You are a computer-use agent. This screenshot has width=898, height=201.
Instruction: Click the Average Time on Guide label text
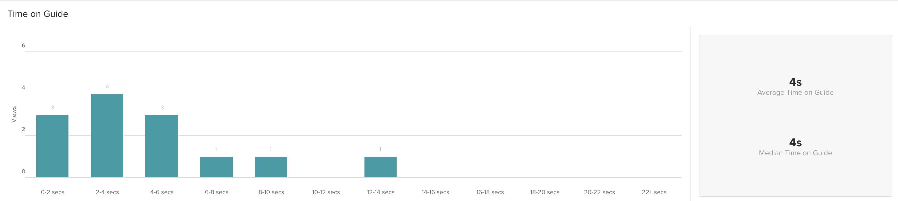pyautogui.click(x=795, y=92)
